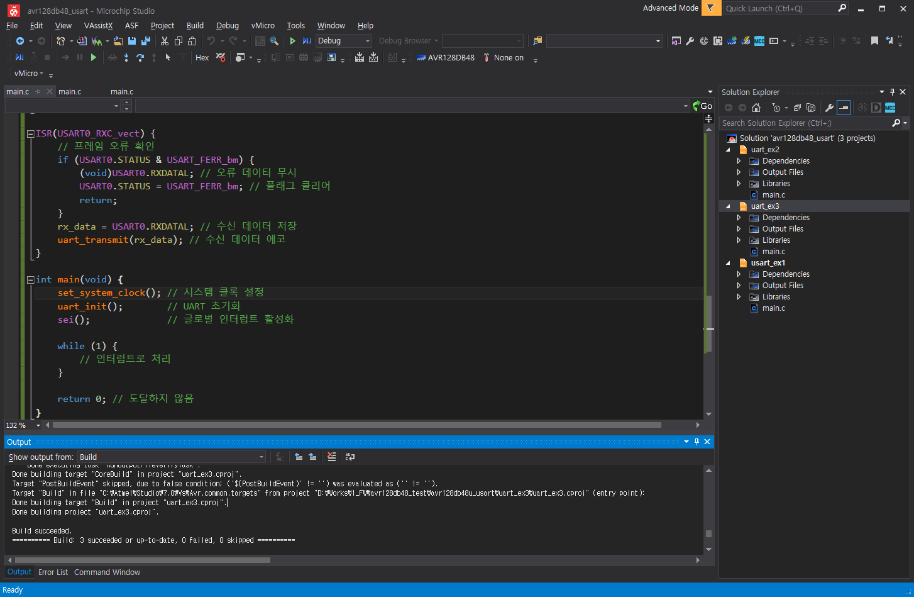This screenshot has height=597, width=914.
Task: Click the editor vertical scrollbar thumb
Action: point(708,324)
